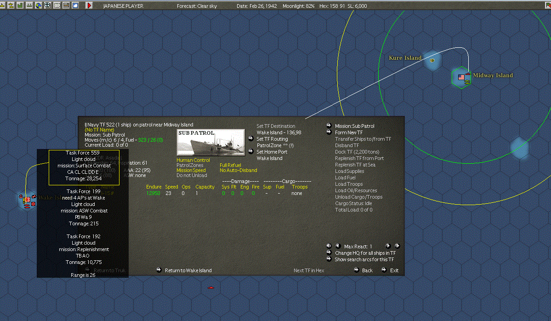
Task: Choose Dock TF (2,200 tons)
Action: (357, 152)
